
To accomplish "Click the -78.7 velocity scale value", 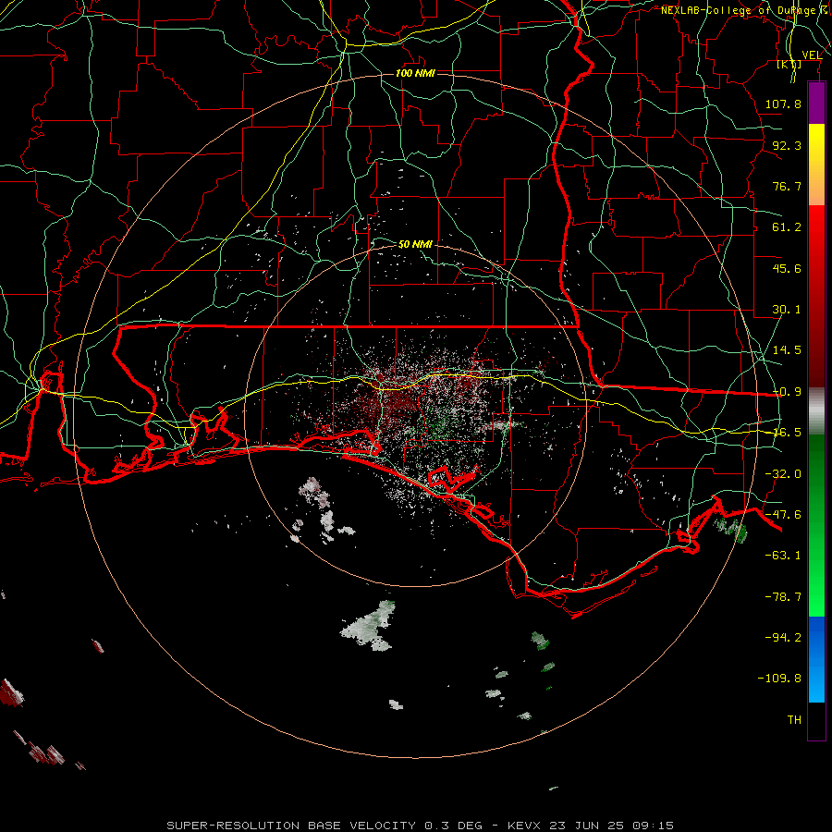I will coord(783,597).
